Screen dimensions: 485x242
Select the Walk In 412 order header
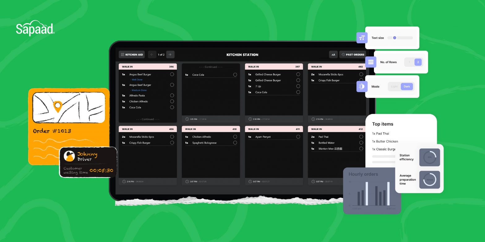337,129
